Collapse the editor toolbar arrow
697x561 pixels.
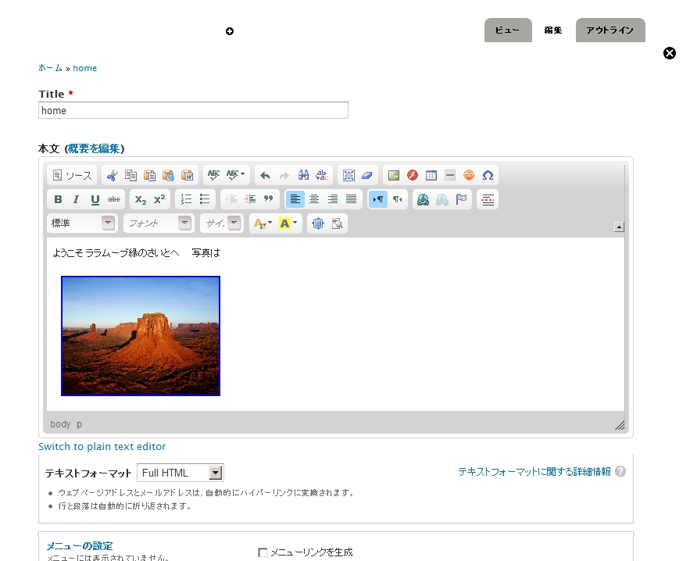pos(619,227)
